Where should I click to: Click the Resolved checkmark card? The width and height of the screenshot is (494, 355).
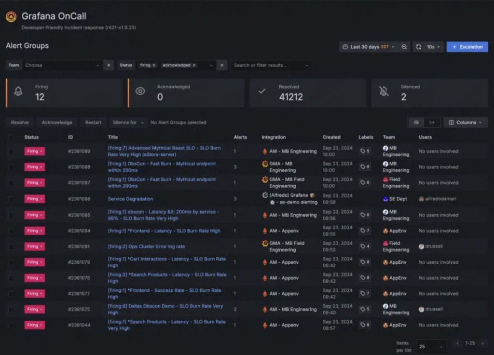pos(308,93)
